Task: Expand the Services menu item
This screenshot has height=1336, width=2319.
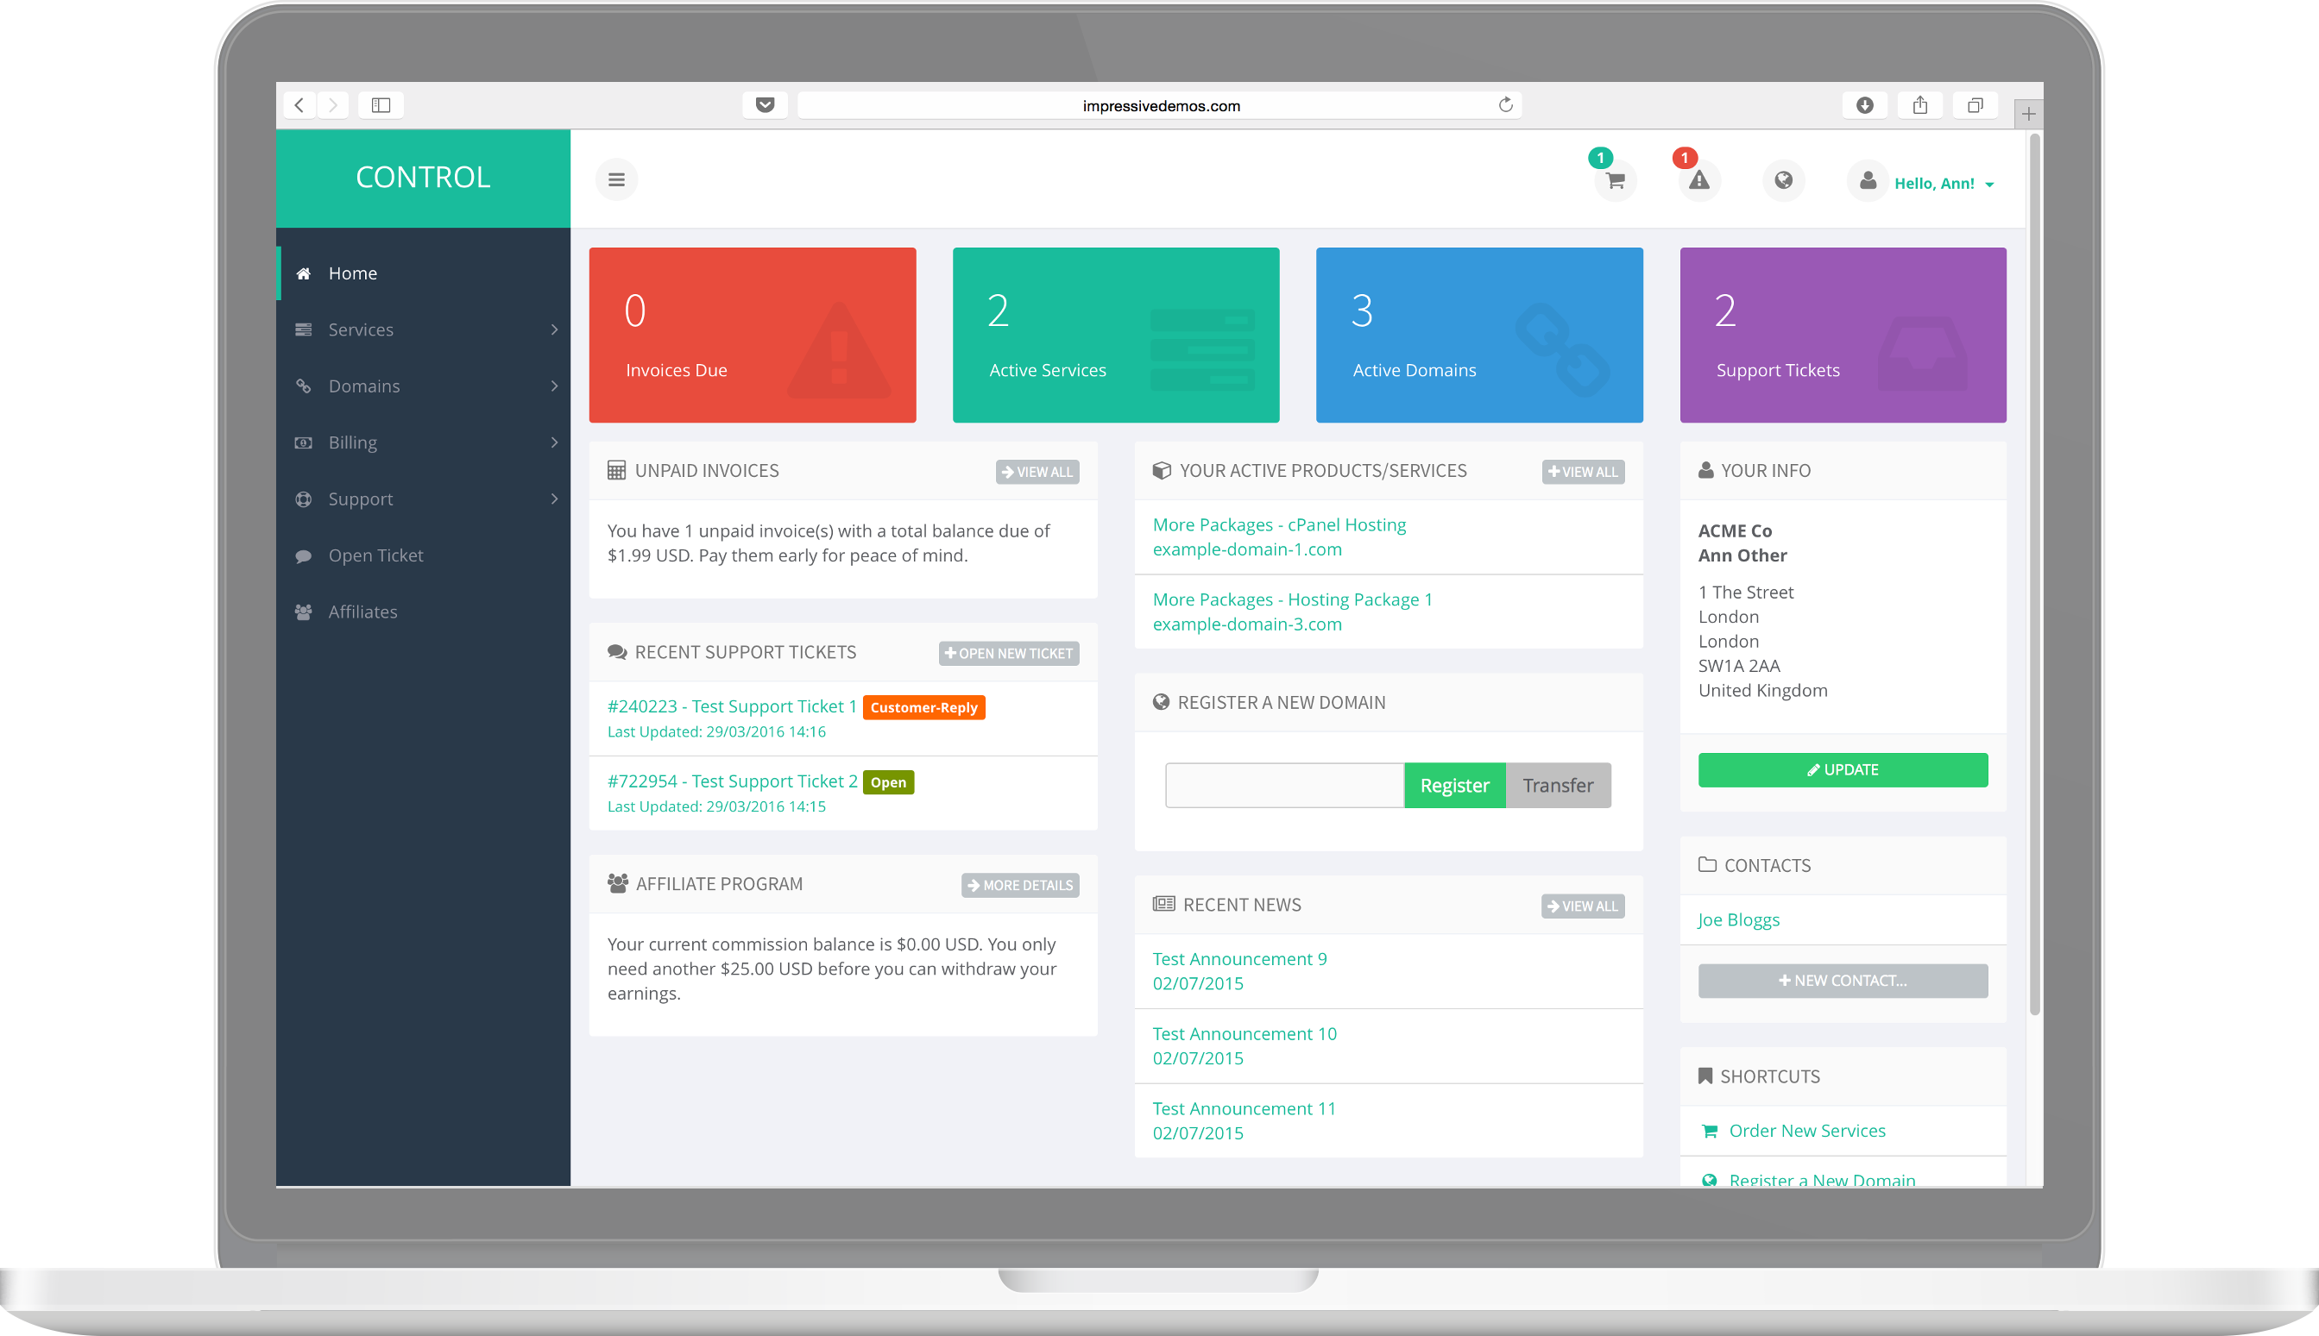Action: (x=422, y=329)
